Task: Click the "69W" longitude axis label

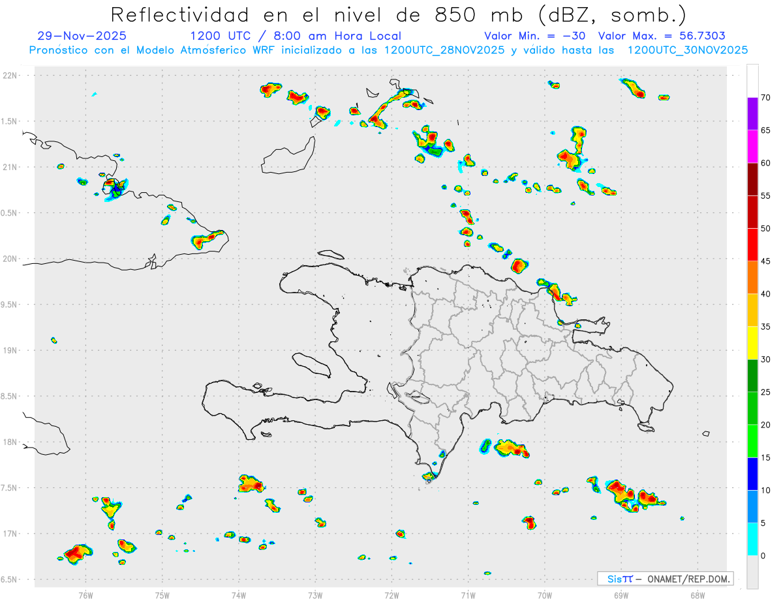Action: (x=621, y=595)
